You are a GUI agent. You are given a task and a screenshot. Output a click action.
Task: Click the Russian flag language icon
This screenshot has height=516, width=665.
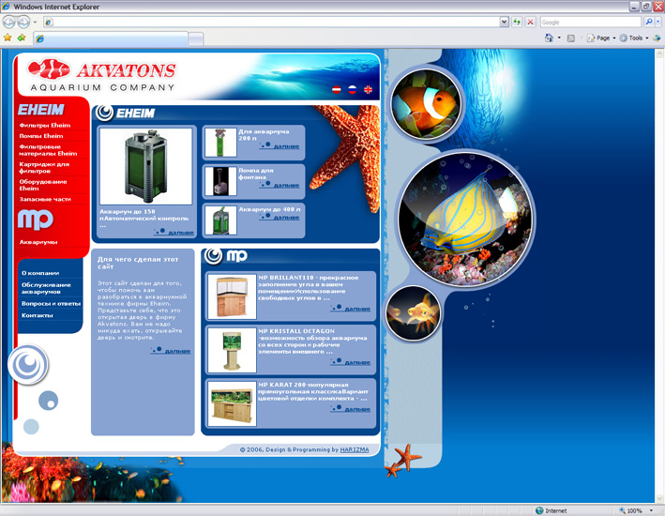coord(352,89)
